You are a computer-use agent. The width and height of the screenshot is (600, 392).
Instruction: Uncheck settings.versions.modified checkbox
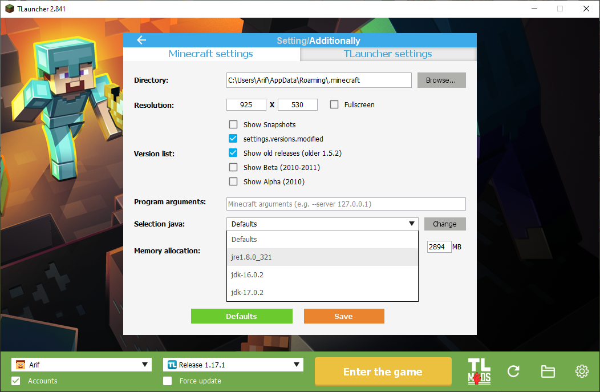pos(233,139)
